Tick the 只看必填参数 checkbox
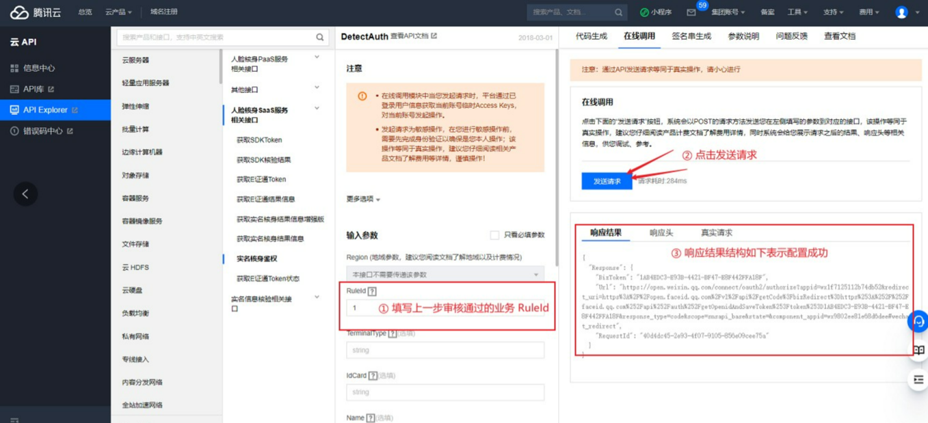928x423 pixels. point(494,235)
